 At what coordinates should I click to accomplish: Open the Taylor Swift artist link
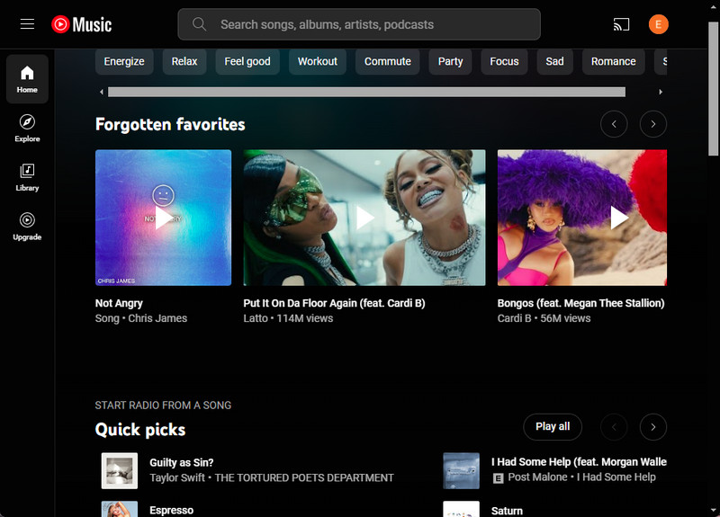(177, 477)
